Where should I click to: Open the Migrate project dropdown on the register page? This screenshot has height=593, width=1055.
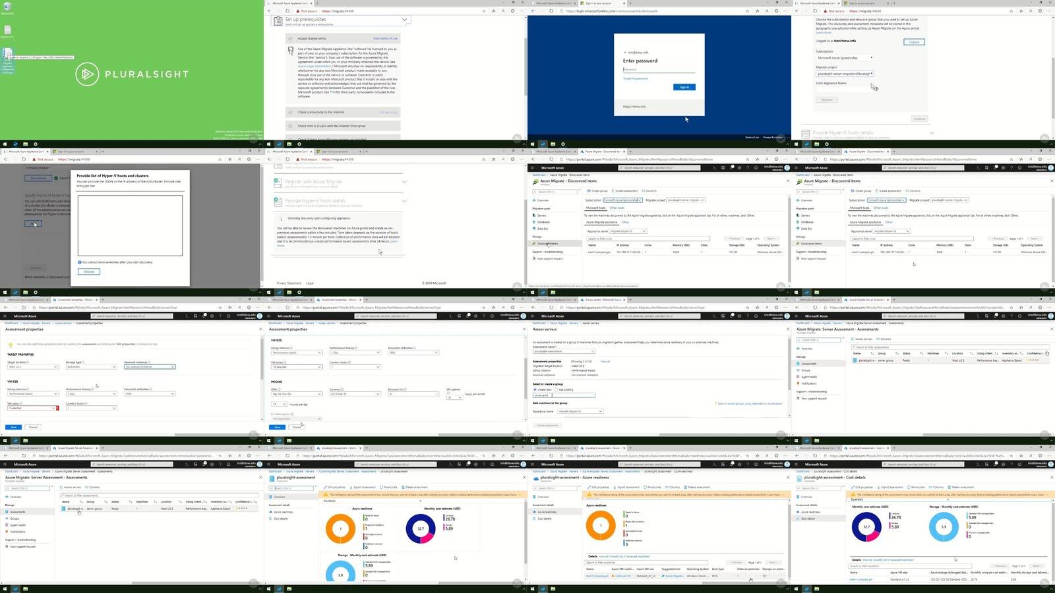pyautogui.click(x=845, y=74)
